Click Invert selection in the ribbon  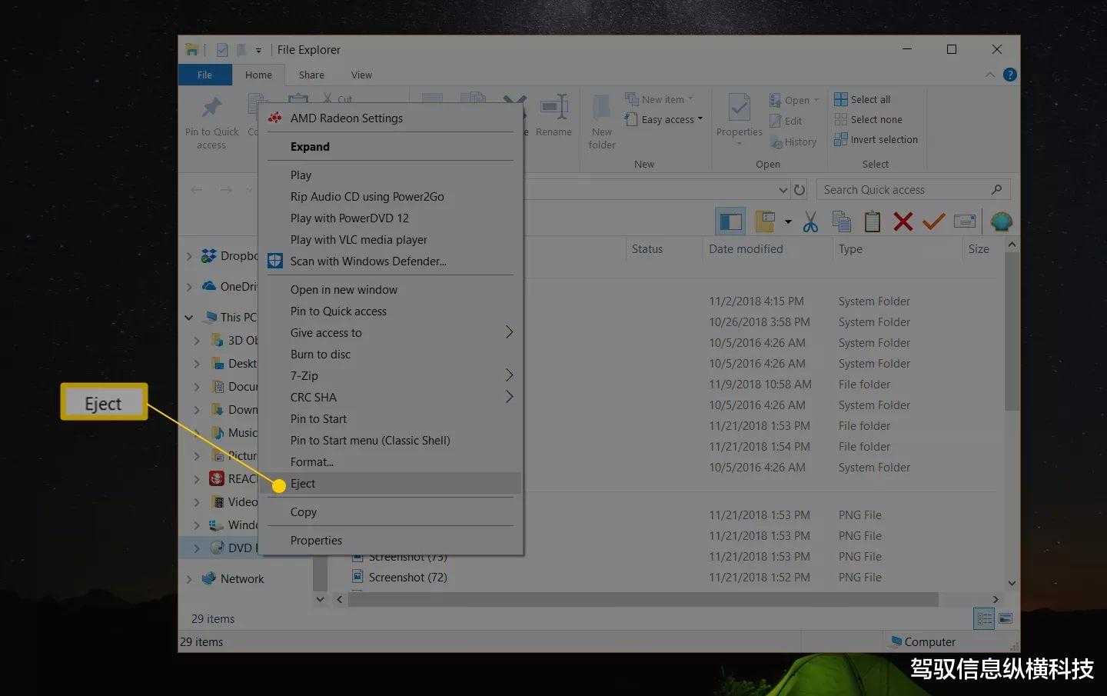click(x=876, y=139)
